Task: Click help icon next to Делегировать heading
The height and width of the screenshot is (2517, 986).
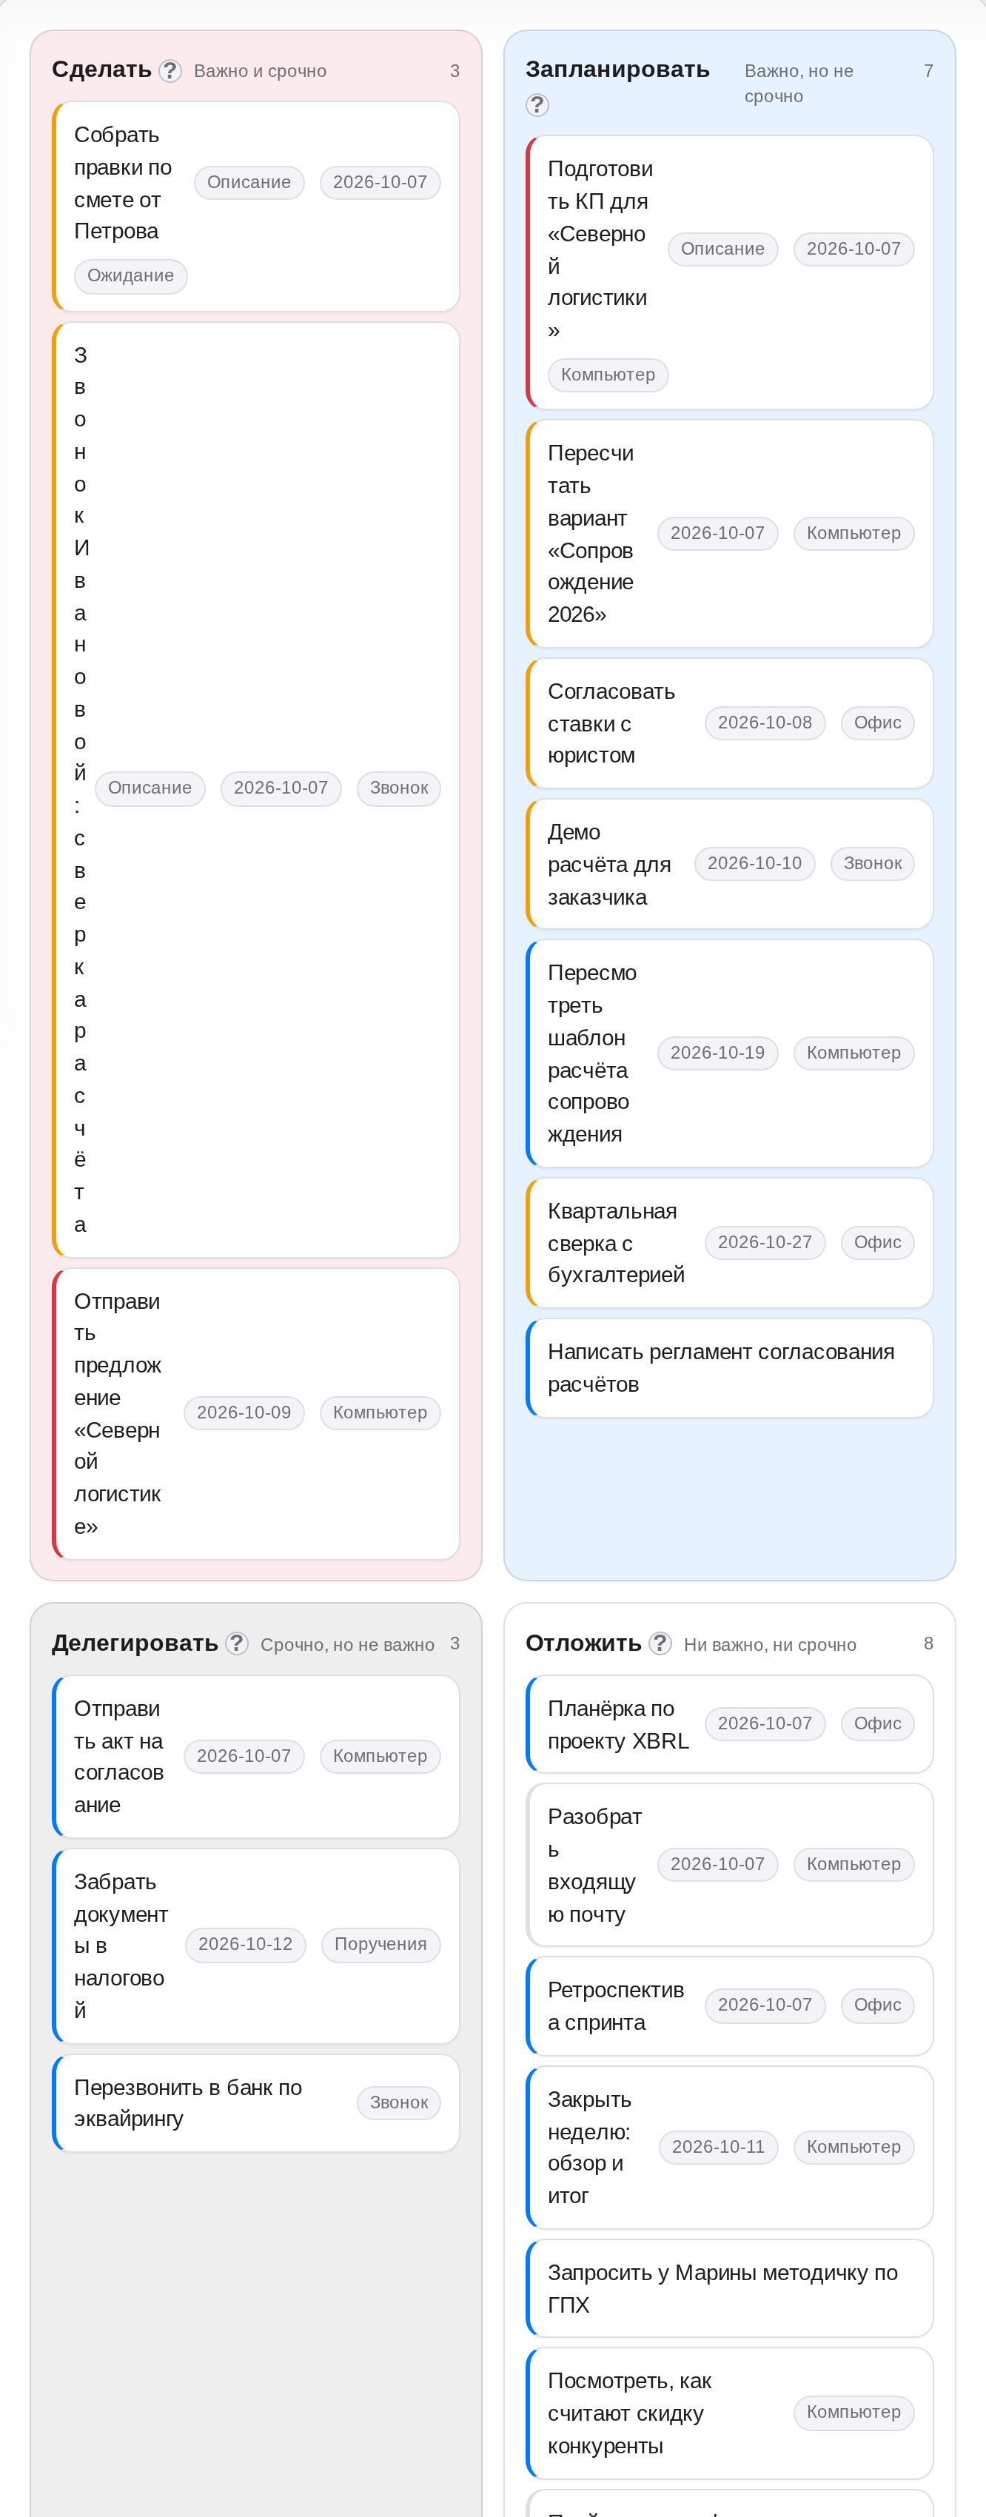Action: point(236,1643)
